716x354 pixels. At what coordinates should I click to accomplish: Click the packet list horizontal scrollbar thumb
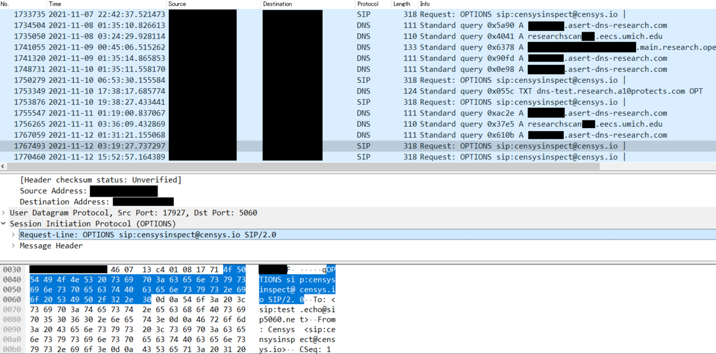(x=303, y=166)
